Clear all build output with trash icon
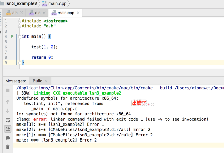 [x=8, y=147]
